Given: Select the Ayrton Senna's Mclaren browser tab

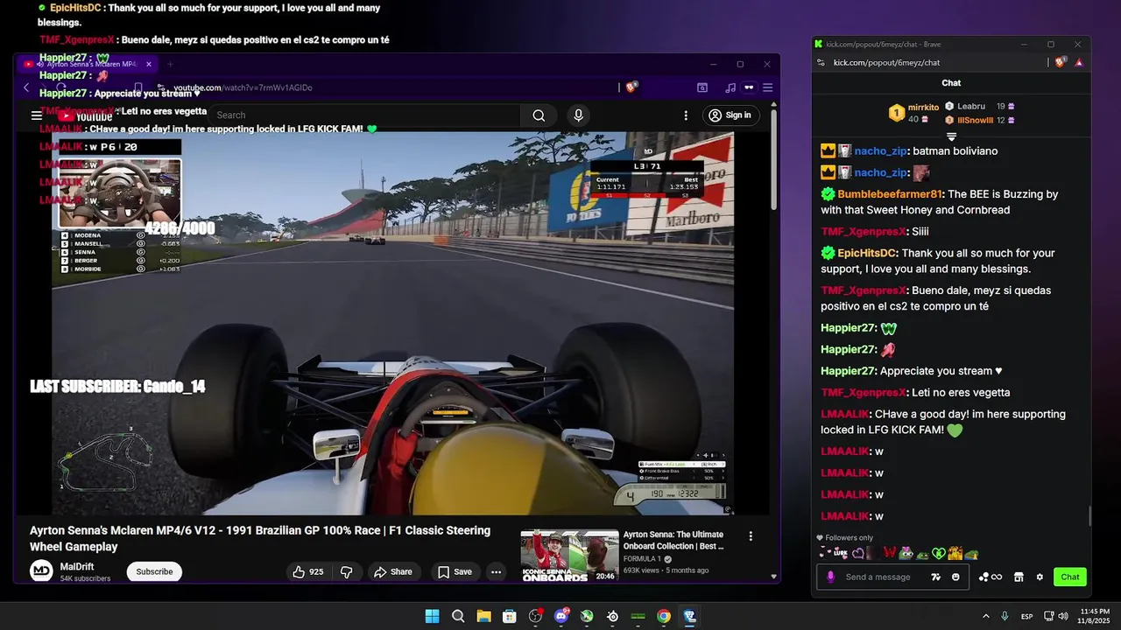Looking at the screenshot, I should click(x=88, y=64).
